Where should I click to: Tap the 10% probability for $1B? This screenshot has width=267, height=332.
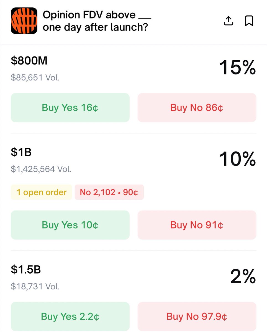pyautogui.click(x=237, y=159)
